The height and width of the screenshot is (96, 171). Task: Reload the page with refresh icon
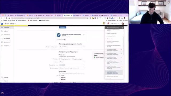point(6,18)
